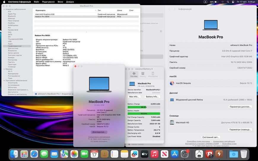Image resolution: width=258 pixels, height=161 pixels.
Task: Open the Редагування menu
Action: click(x=48, y=2)
